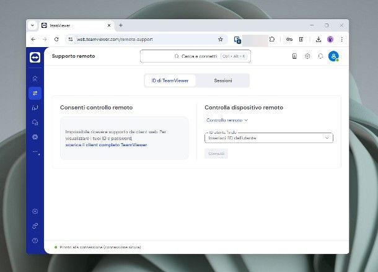This screenshot has height=272, width=378.
Task: Open the side panel icon in Chrome toolbar
Action: coord(301,39)
